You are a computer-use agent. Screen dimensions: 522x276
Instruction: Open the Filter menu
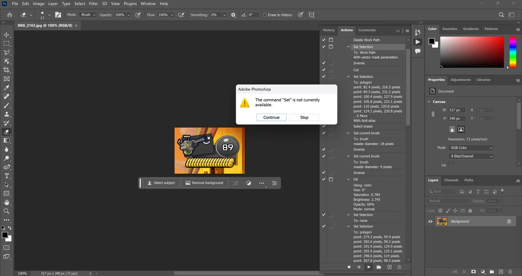pyautogui.click(x=93, y=4)
